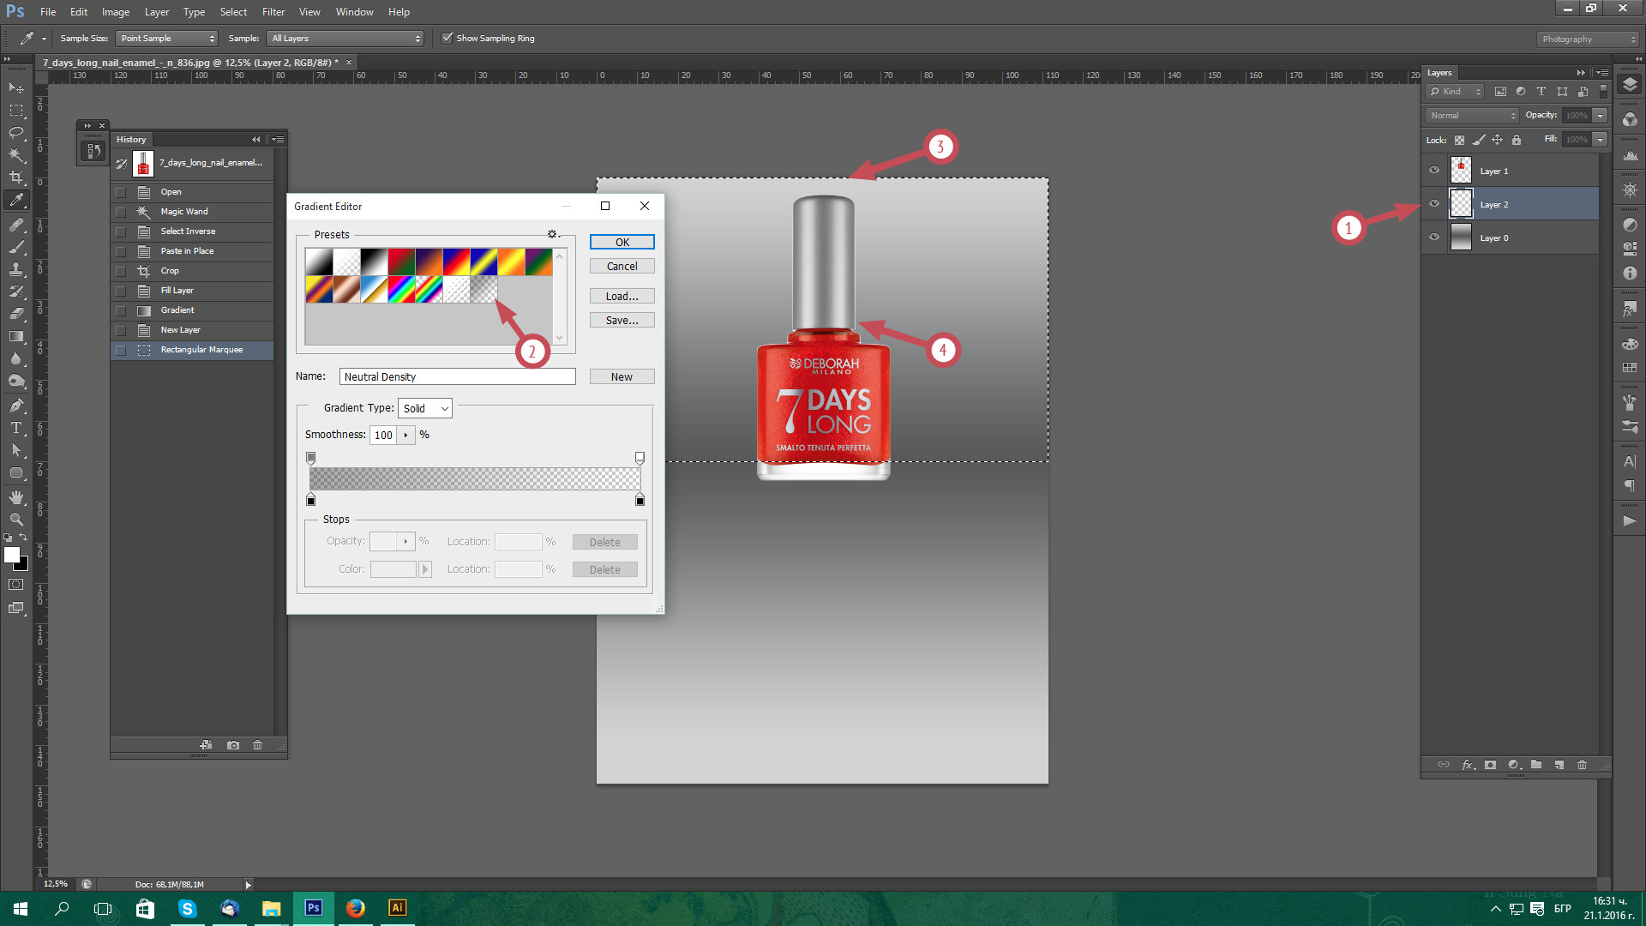1646x926 pixels.
Task: Open the layer Fill dropdown arrow
Action: 1600,140
